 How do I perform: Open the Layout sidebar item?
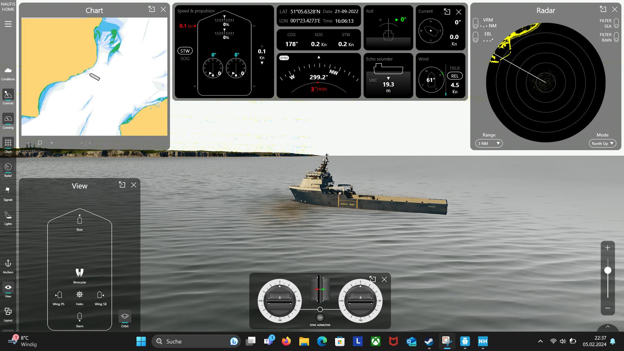(8, 312)
